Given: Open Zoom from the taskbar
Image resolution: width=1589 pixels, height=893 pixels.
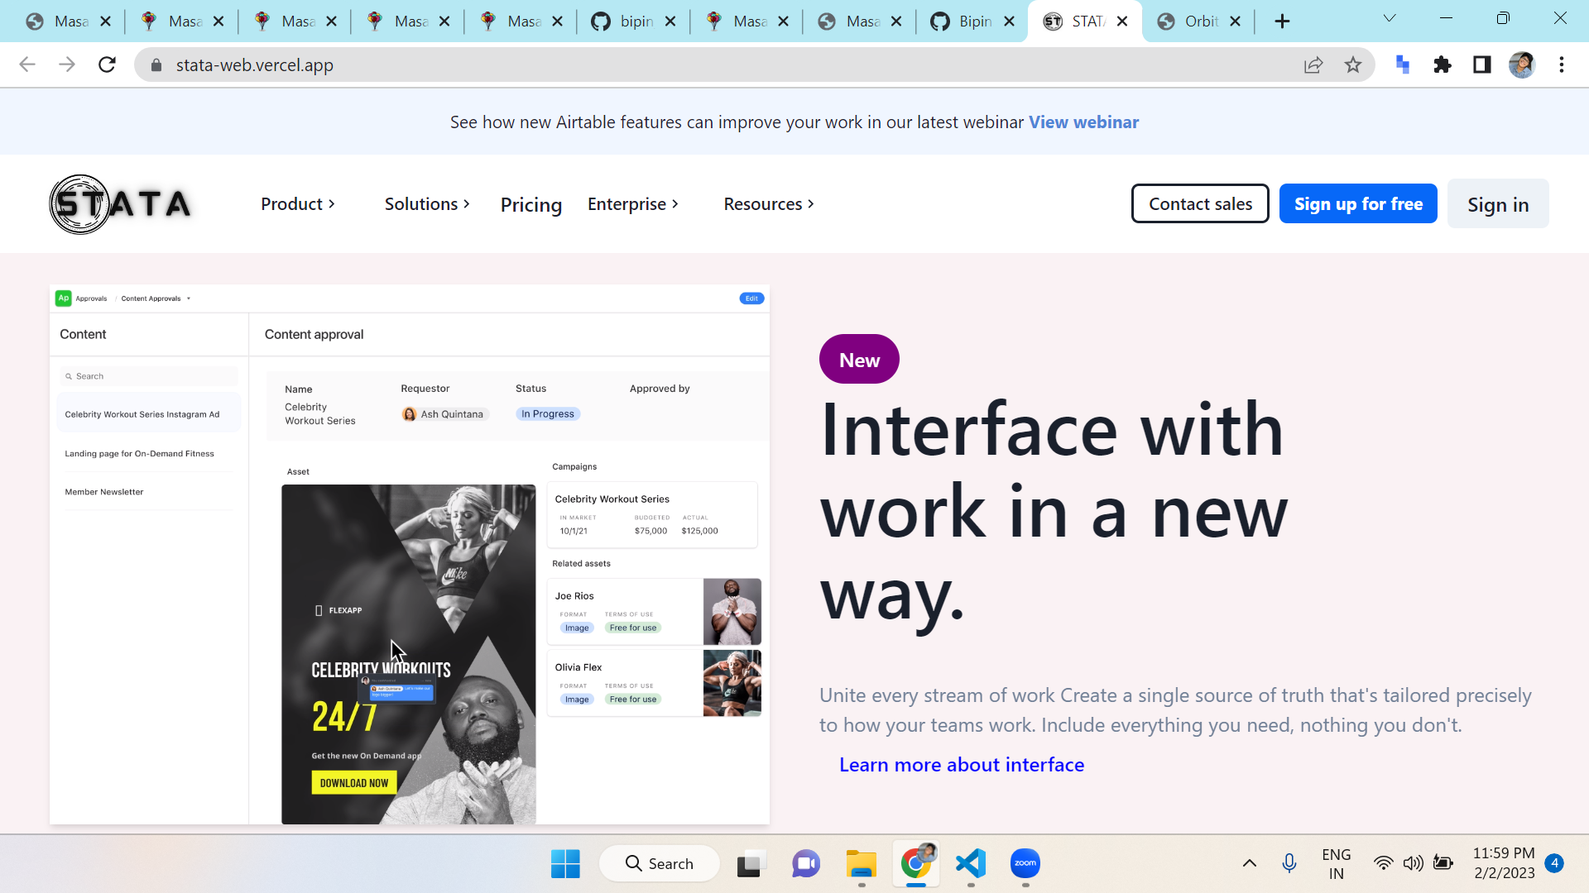Looking at the screenshot, I should pyautogui.click(x=1025, y=863).
